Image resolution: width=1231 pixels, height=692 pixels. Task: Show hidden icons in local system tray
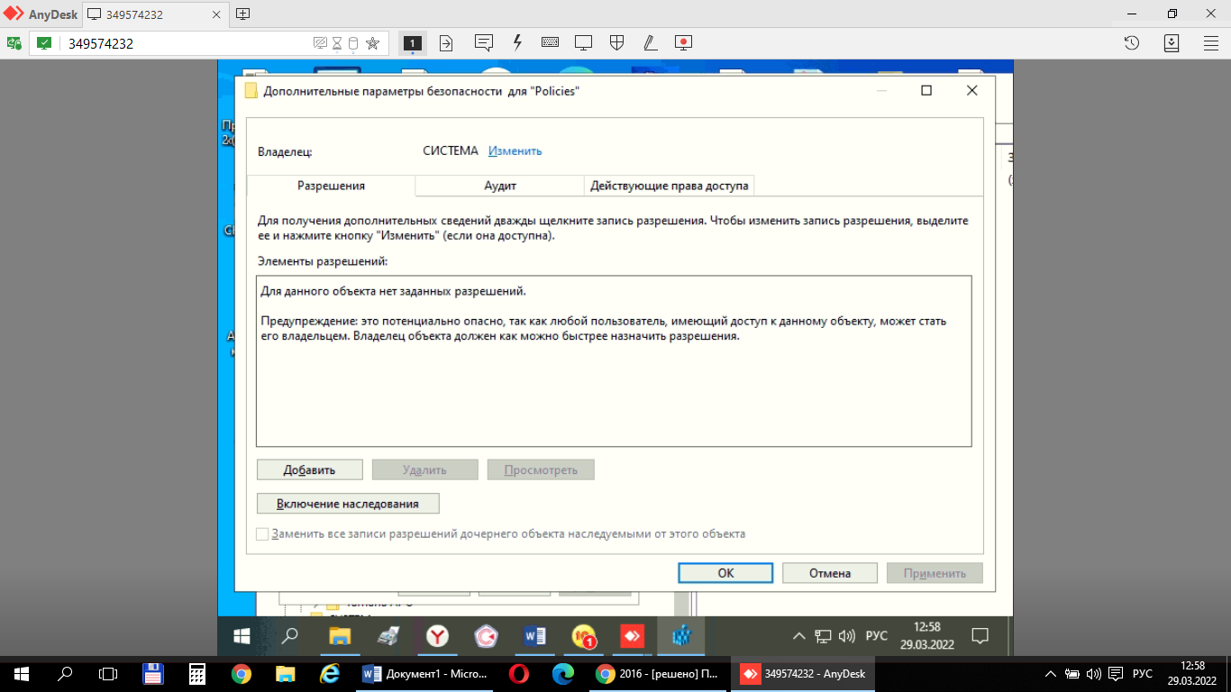[1050, 673]
